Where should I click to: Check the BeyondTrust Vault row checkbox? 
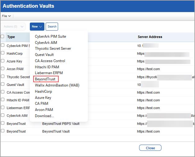click(x=2, y=131)
